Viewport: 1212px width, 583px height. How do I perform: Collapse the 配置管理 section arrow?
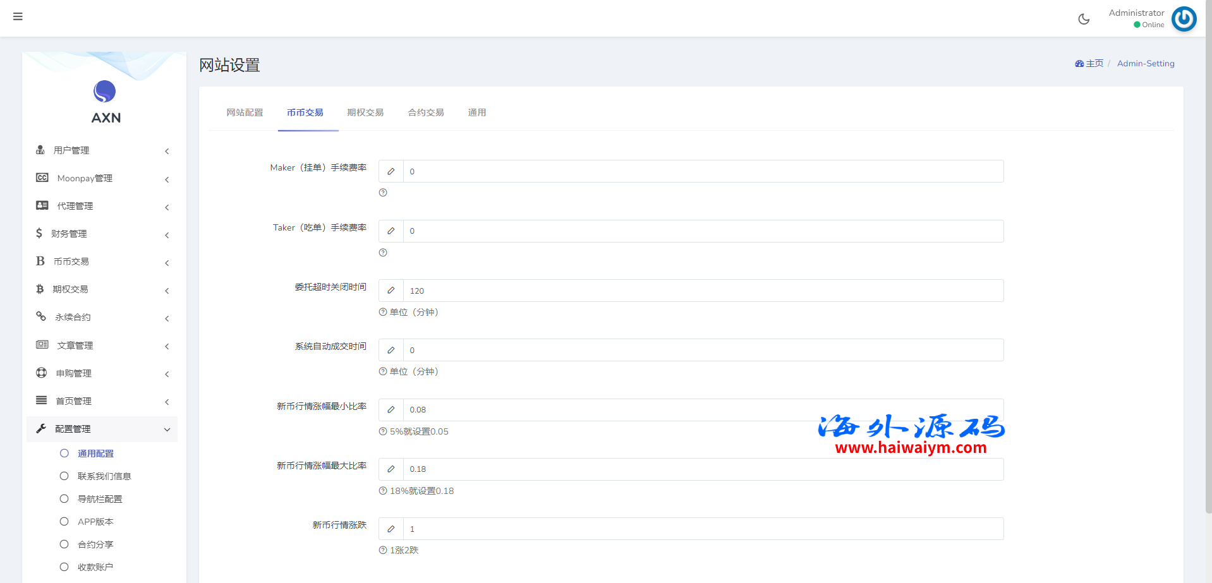pyautogui.click(x=167, y=430)
